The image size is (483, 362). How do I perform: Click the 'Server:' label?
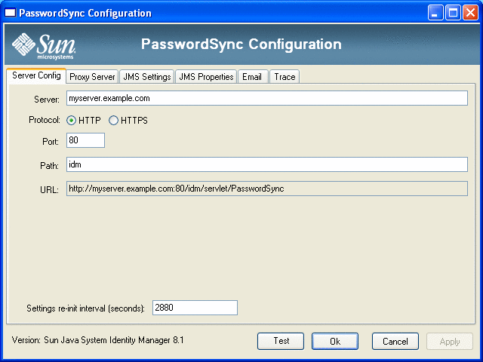[x=47, y=100]
